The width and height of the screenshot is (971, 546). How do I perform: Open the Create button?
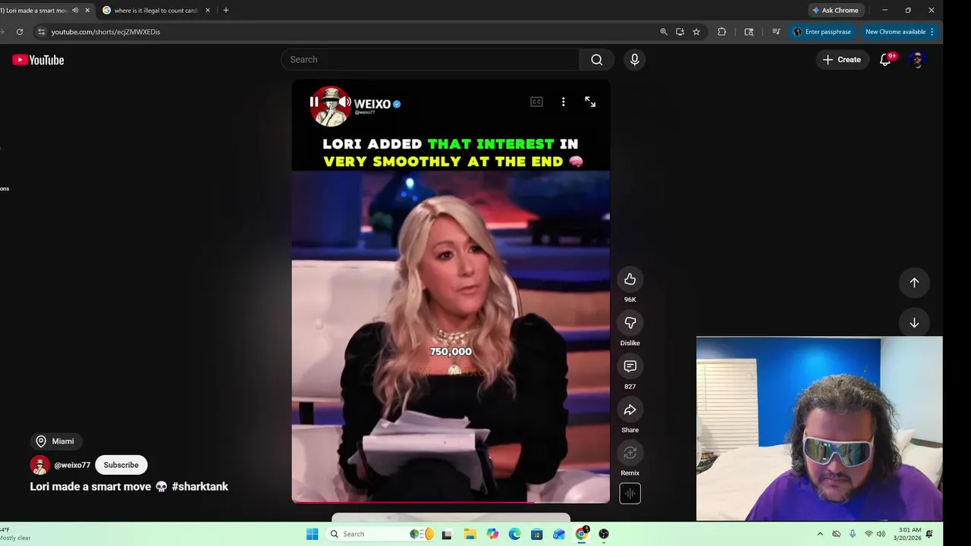842,60
